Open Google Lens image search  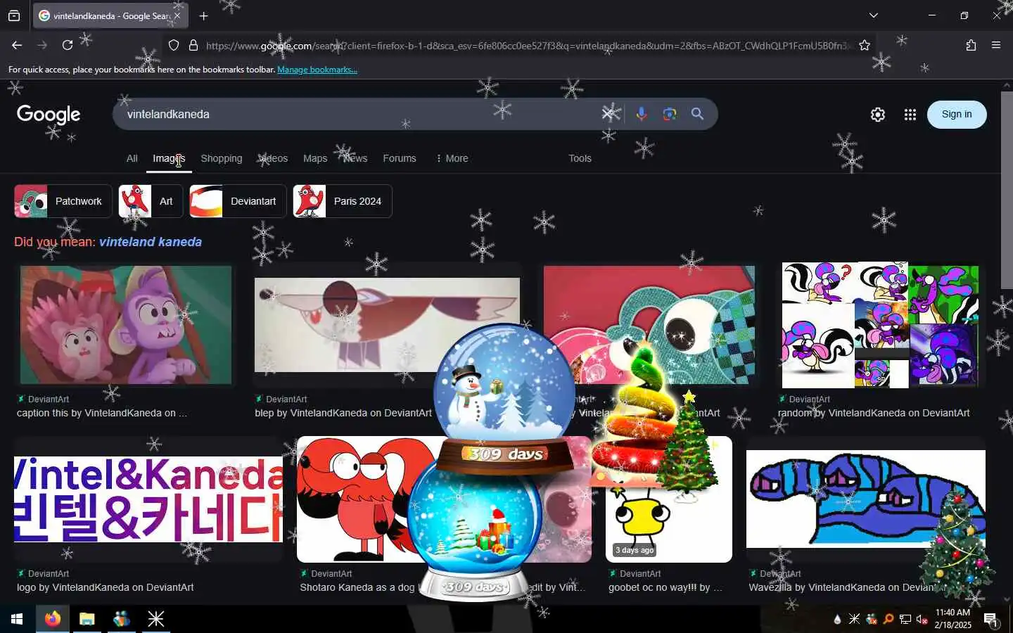669,114
